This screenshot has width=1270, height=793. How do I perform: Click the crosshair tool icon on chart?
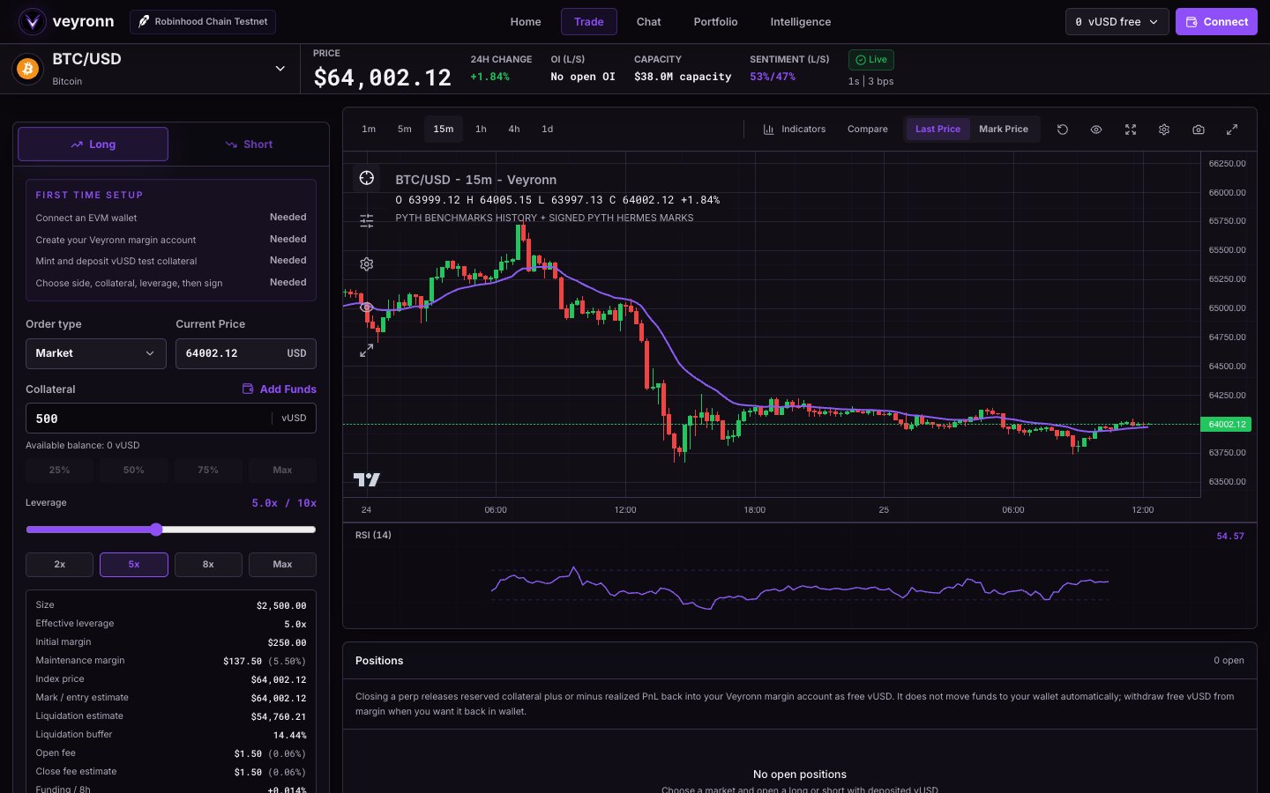[x=367, y=178]
